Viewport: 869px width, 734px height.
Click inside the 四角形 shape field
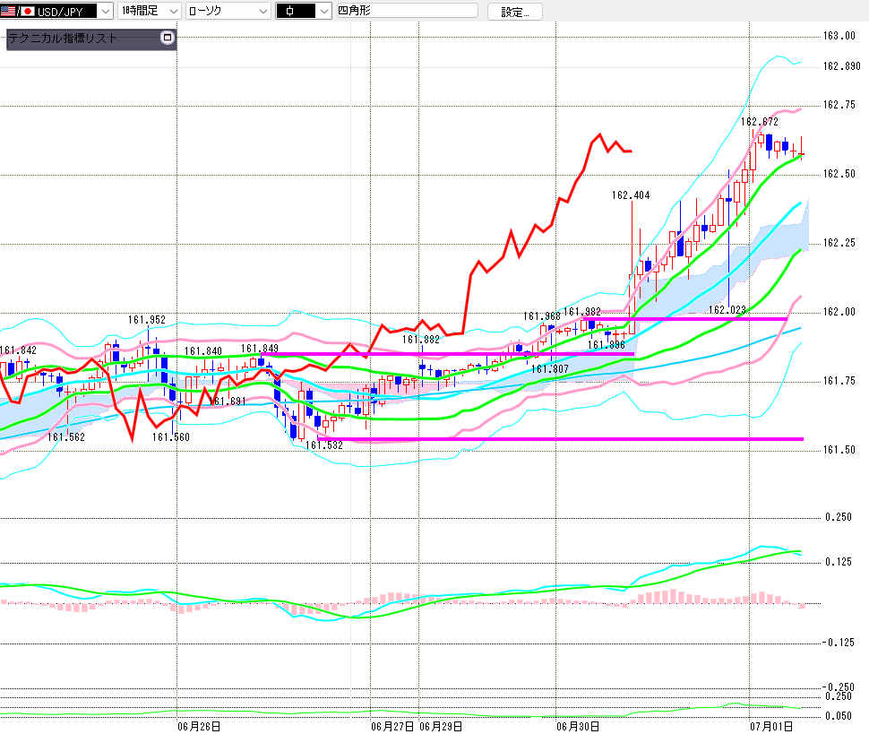[x=408, y=11]
